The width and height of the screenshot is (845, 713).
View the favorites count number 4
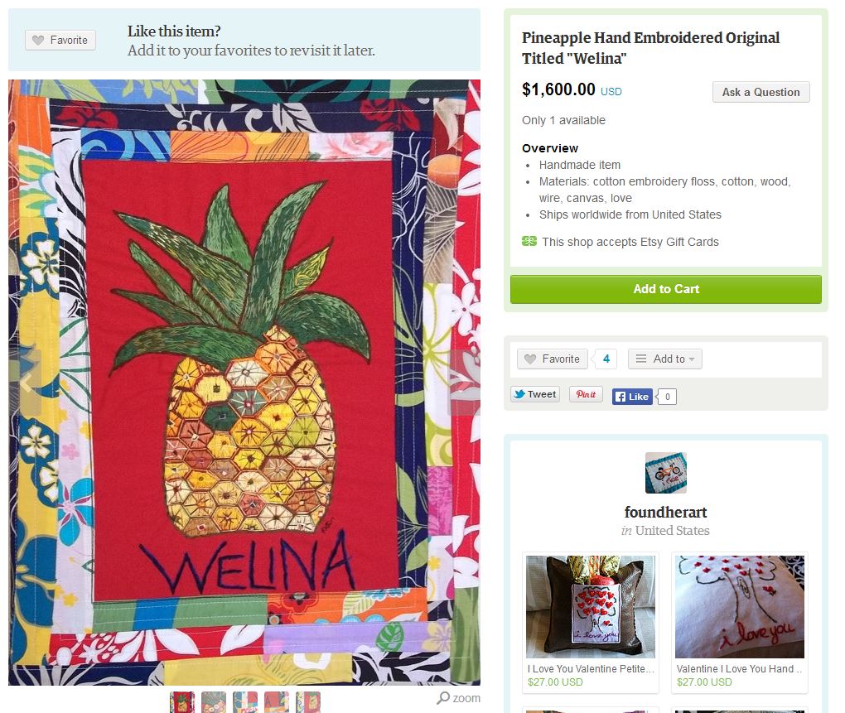(606, 359)
